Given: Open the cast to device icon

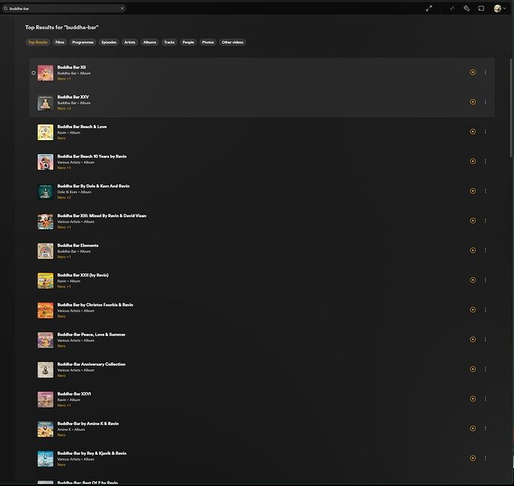Looking at the screenshot, I should 481,8.
